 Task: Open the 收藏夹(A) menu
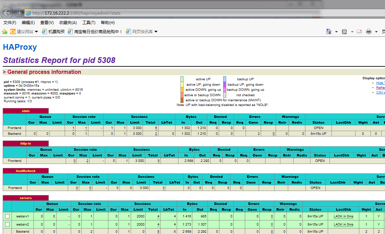pos(68,23)
